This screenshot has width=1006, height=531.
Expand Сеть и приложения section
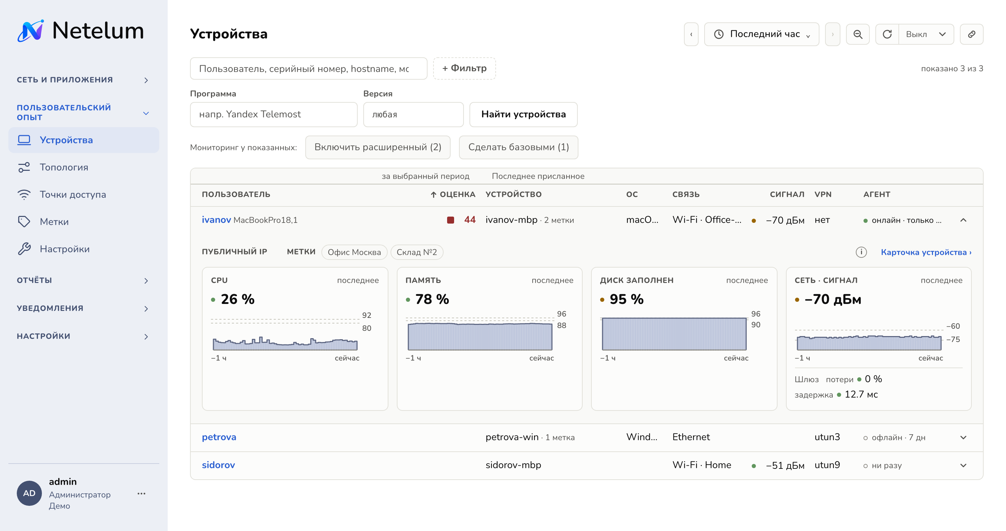(x=83, y=80)
